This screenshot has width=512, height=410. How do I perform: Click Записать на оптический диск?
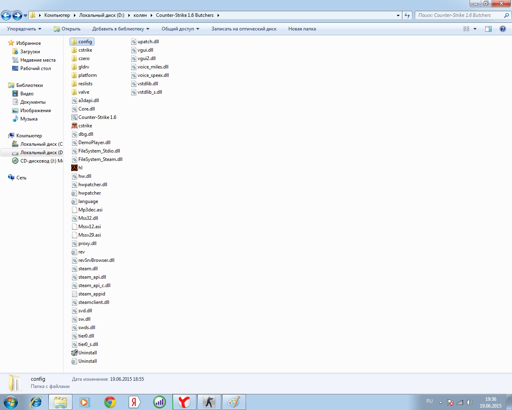(x=244, y=29)
